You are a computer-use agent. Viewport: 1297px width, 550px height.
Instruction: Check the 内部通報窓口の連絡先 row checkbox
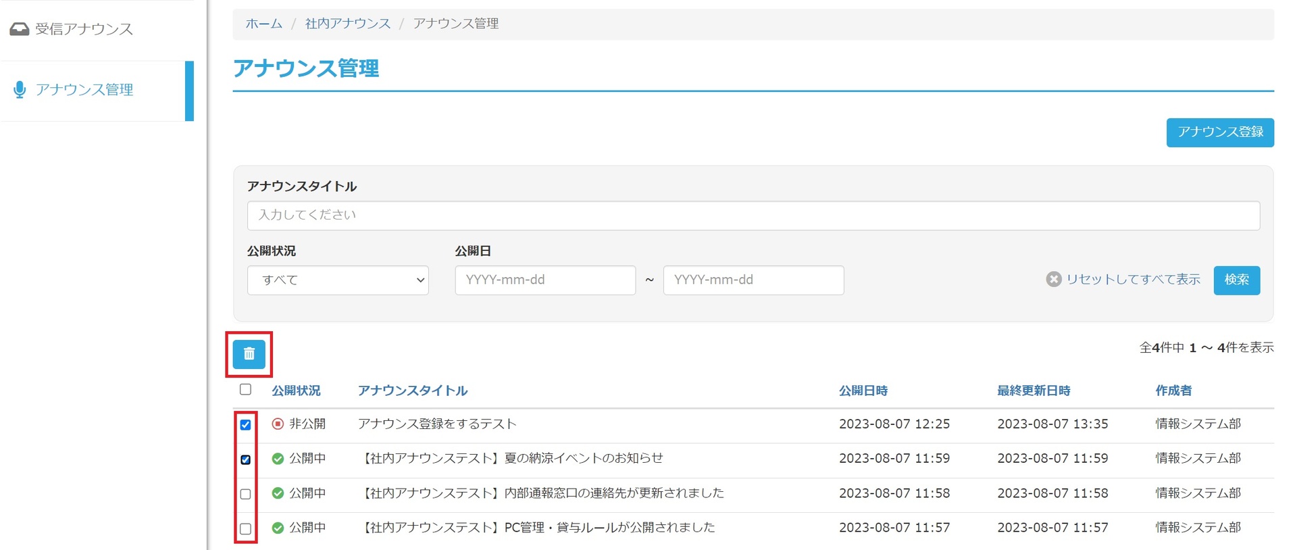point(245,494)
